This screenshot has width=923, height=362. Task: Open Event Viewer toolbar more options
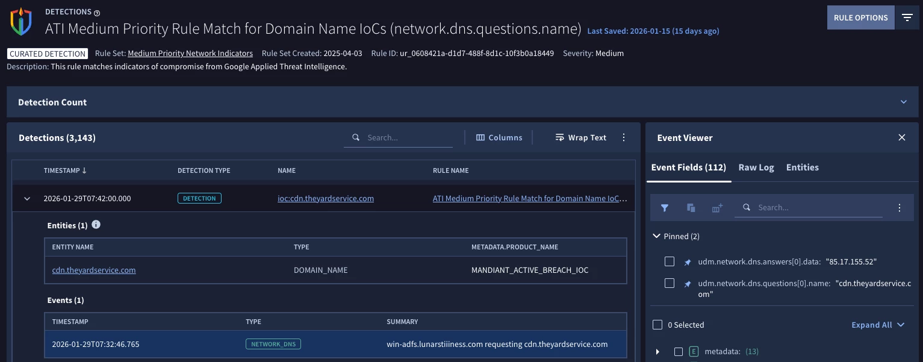click(900, 207)
